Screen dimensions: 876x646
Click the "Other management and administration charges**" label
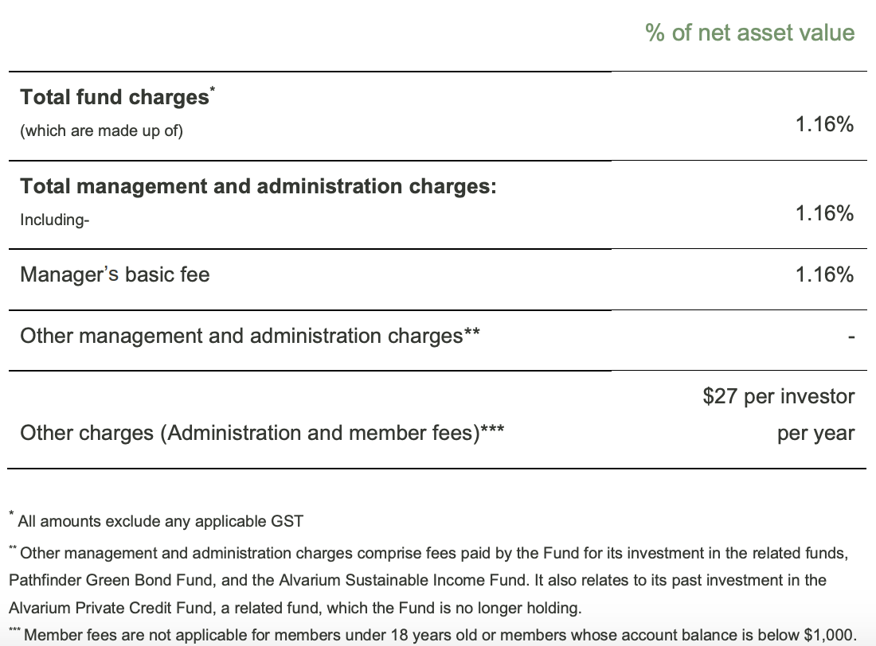coord(249,336)
